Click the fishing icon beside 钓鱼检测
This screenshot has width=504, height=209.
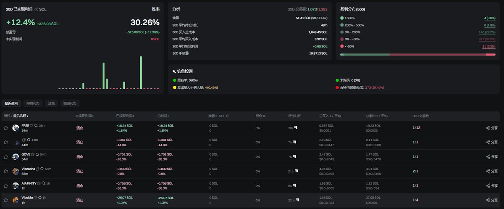tap(174, 71)
